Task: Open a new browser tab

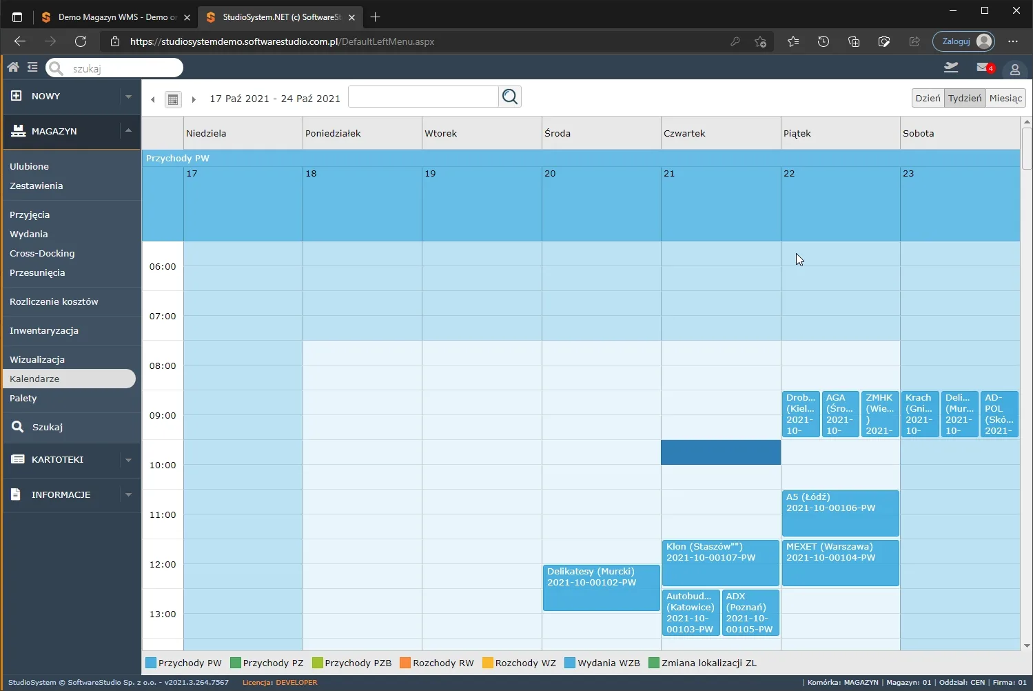Action: [375, 17]
